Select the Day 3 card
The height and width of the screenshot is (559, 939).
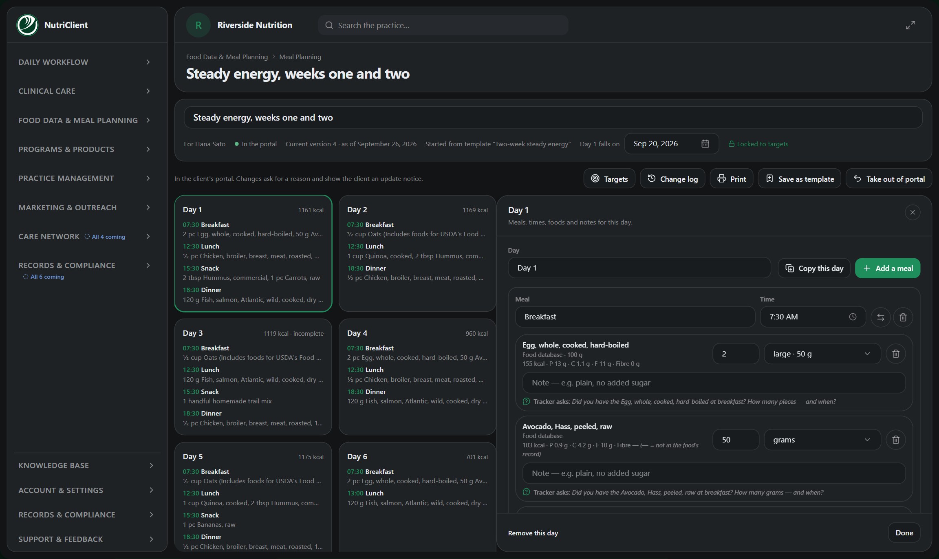point(253,377)
